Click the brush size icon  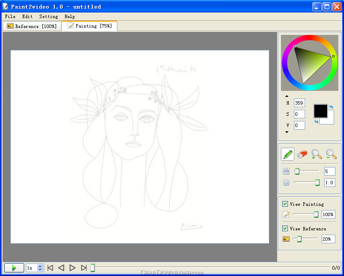coord(286,171)
